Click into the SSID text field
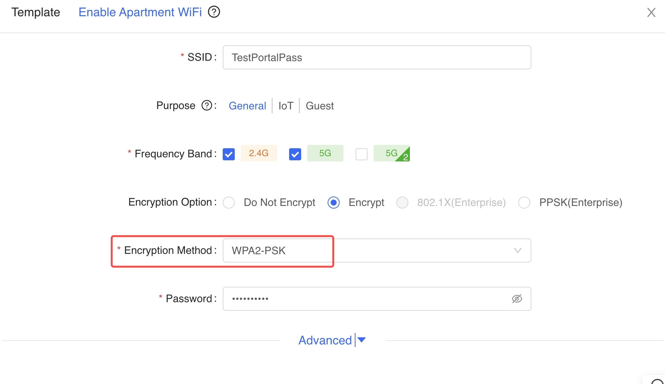This screenshot has width=665, height=384. tap(377, 57)
